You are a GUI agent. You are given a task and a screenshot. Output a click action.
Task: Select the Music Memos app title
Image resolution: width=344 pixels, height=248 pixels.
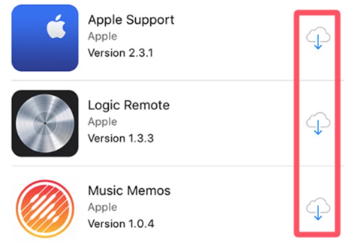(x=129, y=191)
